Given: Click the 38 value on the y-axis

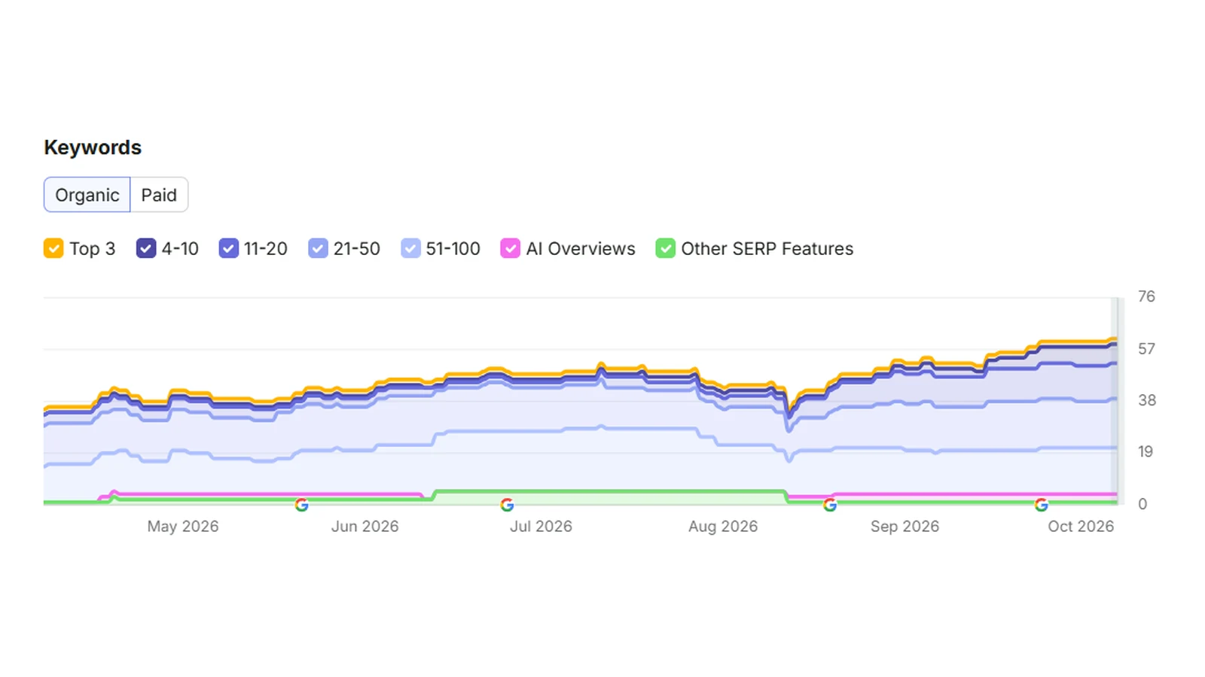Looking at the screenshot, I should pos(1147,400).
